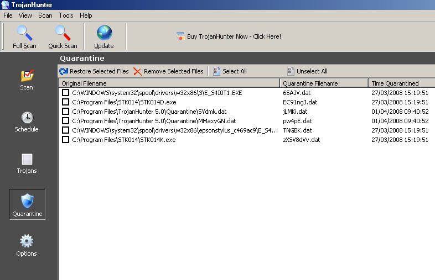Open the Help menu
The width and height of the screenshot is (435, 280).
point(86,15)
